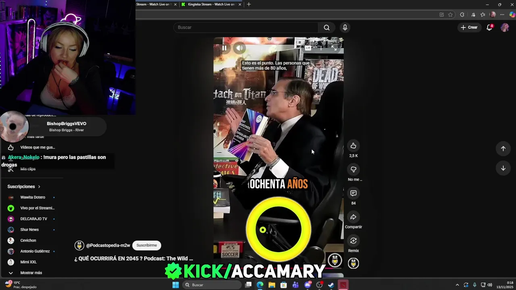
Task: Open Wawita Dotero subscription
Action: [x=32, y=197]
